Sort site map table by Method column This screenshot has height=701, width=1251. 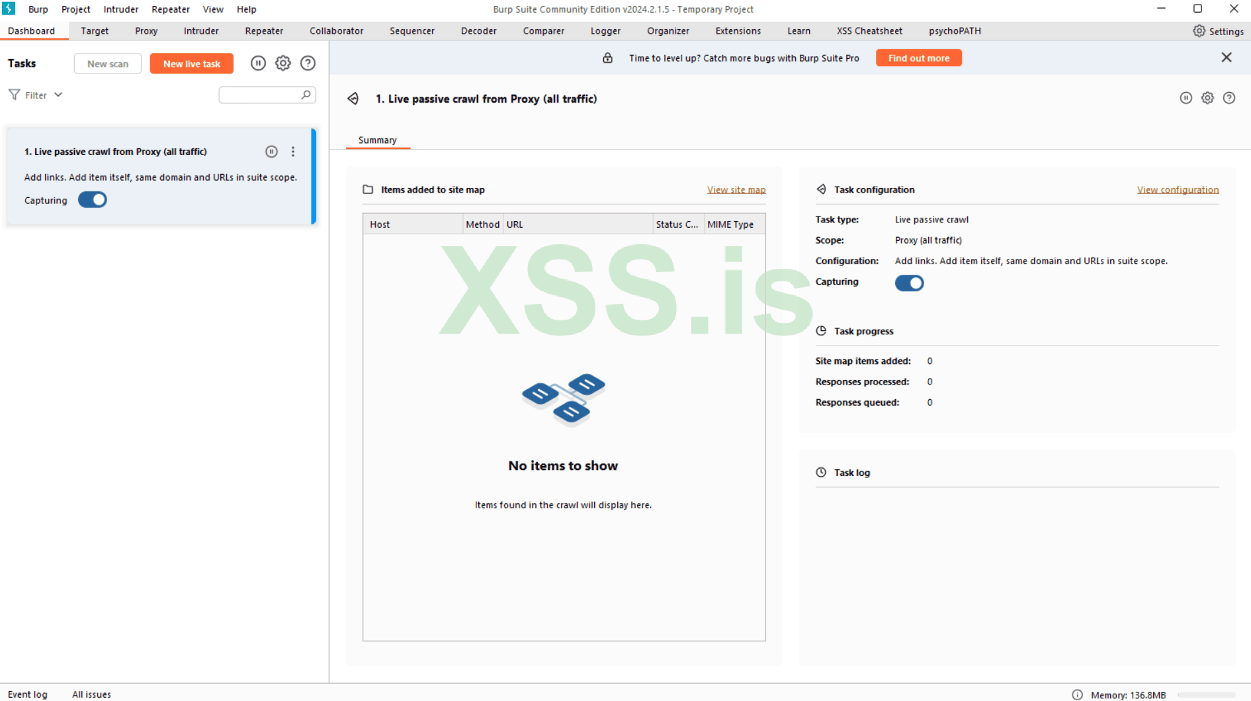coord(483,224)
